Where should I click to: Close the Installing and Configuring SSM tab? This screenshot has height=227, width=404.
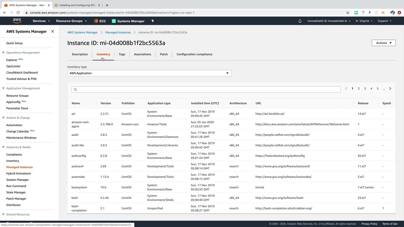tap(99, 5)
